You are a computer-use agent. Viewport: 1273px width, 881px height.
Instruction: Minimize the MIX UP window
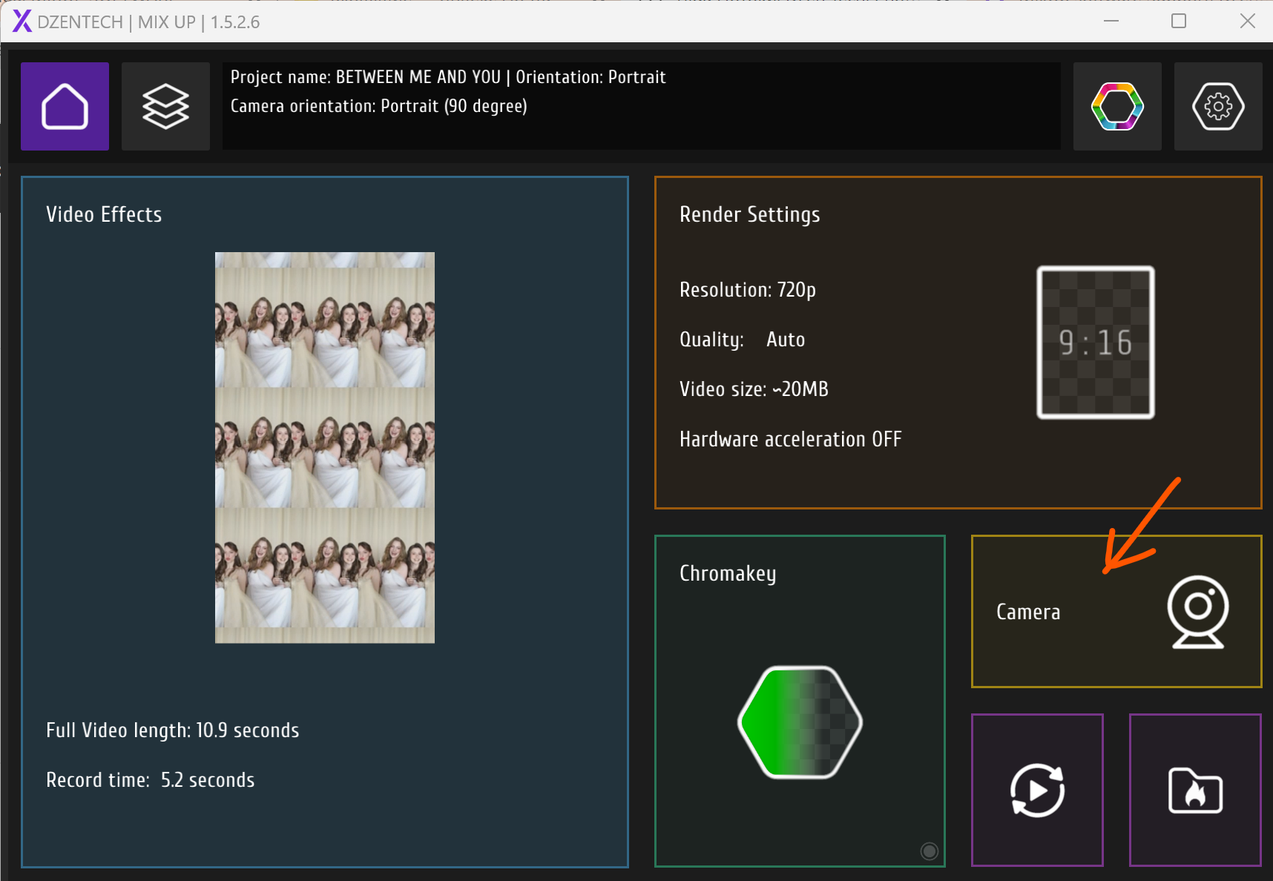click(1111, 22)
